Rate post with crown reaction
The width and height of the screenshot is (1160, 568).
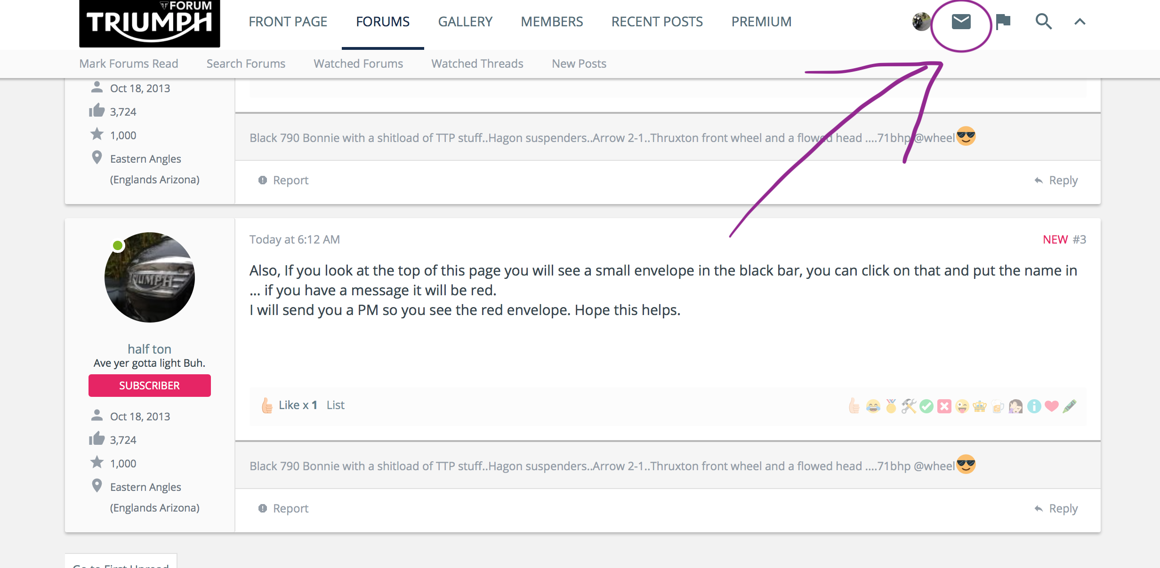pos(980,406)
